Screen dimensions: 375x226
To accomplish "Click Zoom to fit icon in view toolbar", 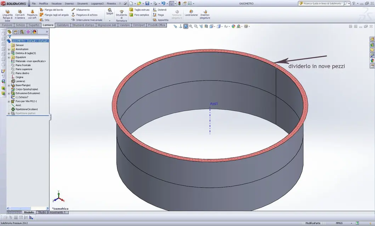I will pos(191,26).
